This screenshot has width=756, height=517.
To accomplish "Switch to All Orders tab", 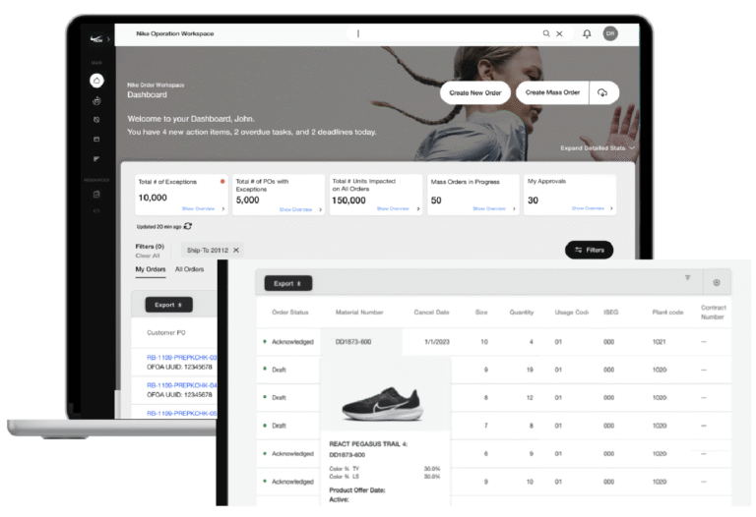I will pyautogui.click(x=189, y=269).
